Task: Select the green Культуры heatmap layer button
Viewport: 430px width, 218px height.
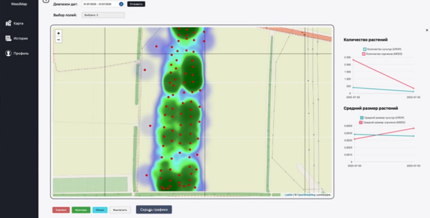Action: (x=81, y=210)
